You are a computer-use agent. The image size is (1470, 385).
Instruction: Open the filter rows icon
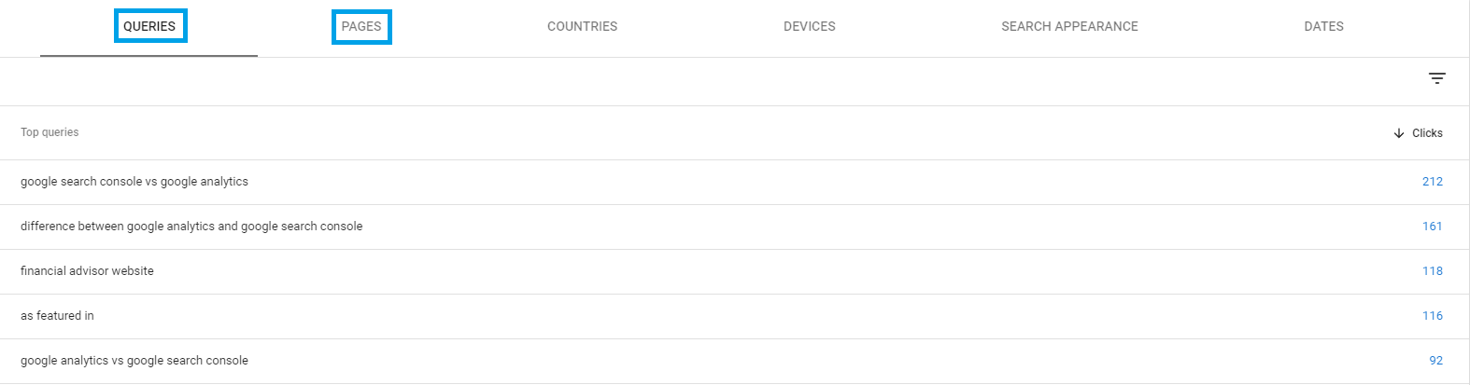coord(1436,79)
